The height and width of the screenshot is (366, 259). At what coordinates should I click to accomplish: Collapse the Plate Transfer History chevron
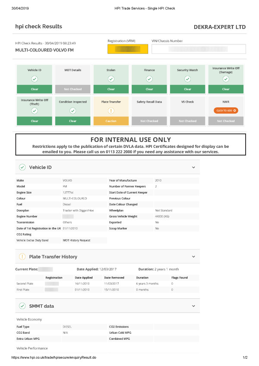click(193, 257)
